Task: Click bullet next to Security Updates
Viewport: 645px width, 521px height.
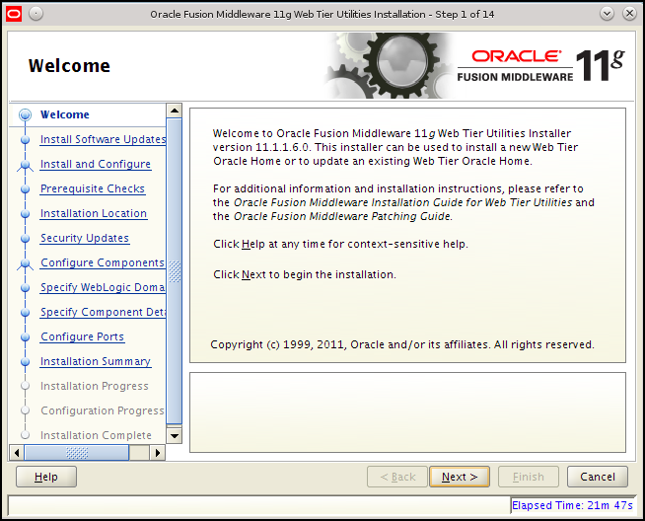Action: (x=25, y=238)
